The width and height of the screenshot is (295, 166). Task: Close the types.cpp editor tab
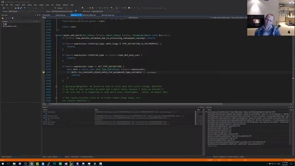point(81,15)
